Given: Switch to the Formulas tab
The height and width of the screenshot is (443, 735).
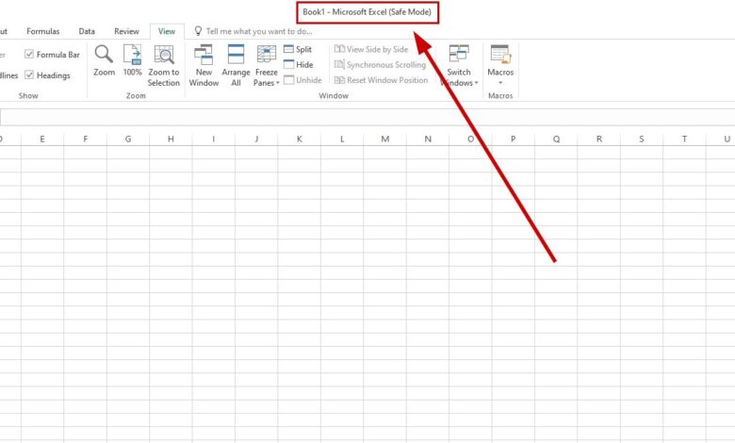Looking at the screenshot, I should tap(43, 31).
